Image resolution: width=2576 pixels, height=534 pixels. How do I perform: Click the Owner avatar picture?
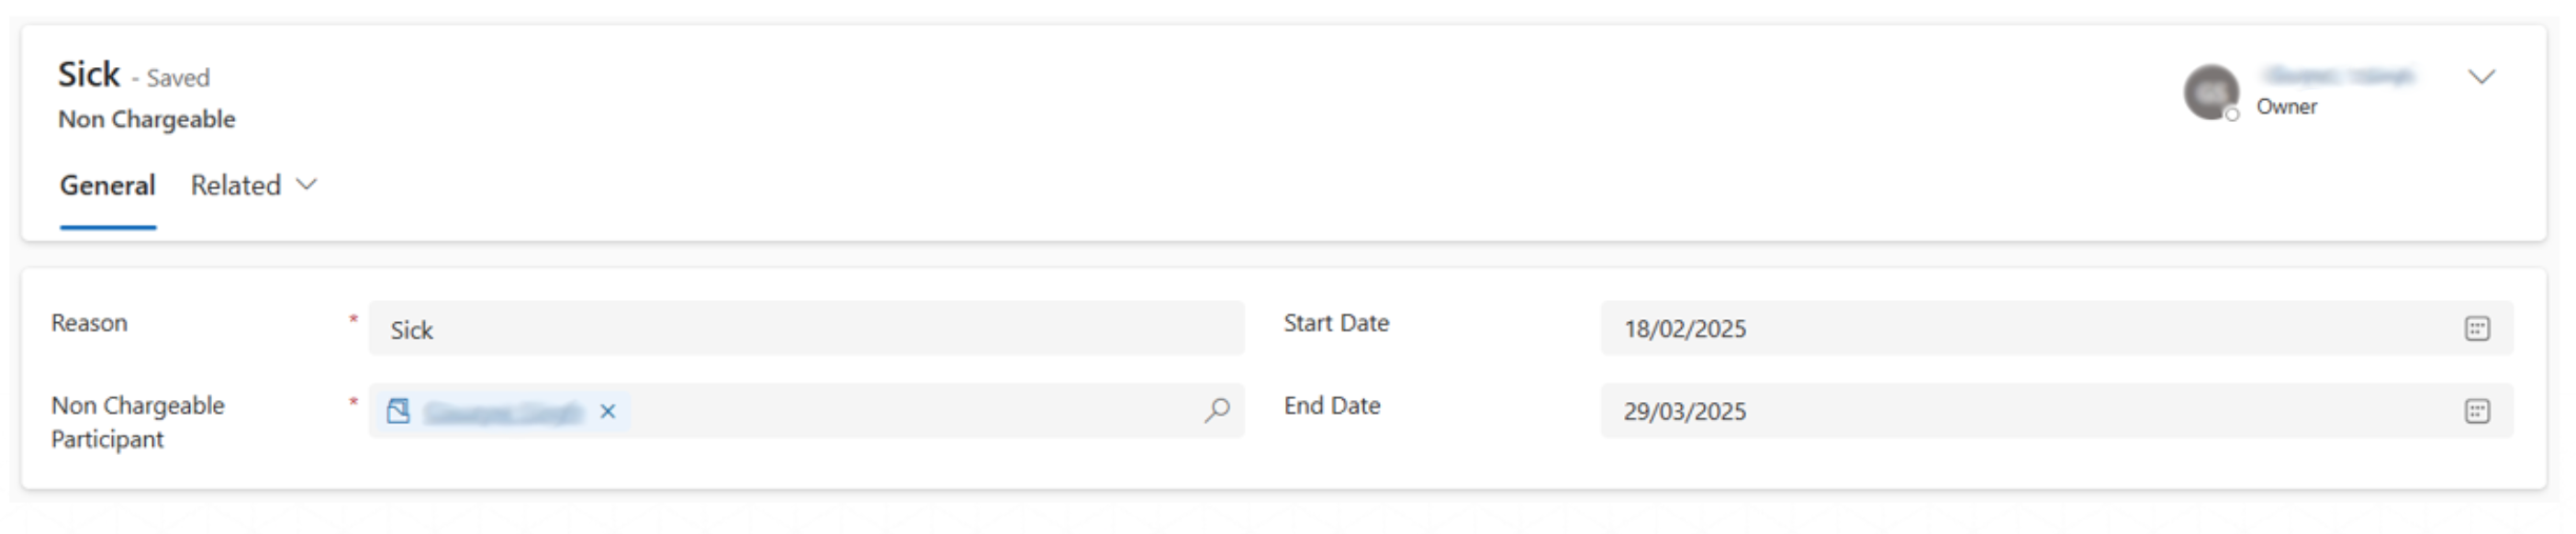point(2209,91)
